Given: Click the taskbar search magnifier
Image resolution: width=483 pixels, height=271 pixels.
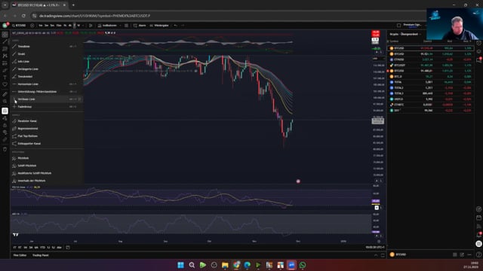Looking at the screenshot, I should point(192,265).
